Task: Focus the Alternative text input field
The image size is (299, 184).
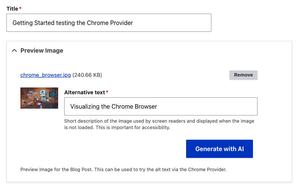Action: tap(161, 106)
